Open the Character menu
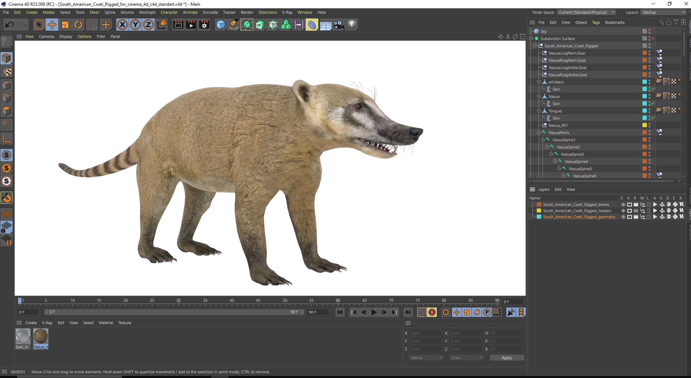The height and width of the screenshot is (378, 691). pyautogui.click(x=169, y=12)
